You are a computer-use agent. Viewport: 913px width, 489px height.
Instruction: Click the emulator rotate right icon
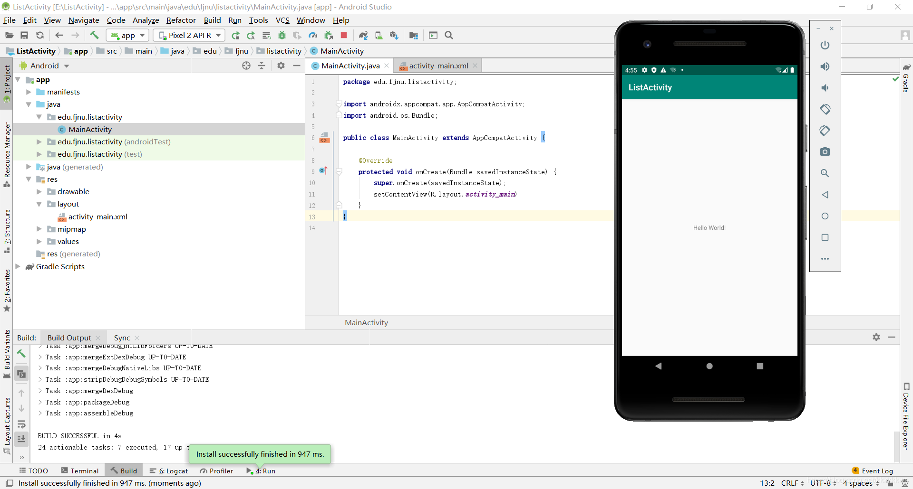825,131
